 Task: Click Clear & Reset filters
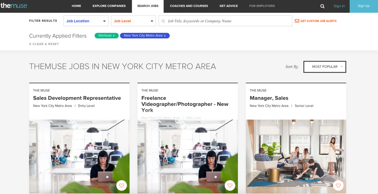44,44
